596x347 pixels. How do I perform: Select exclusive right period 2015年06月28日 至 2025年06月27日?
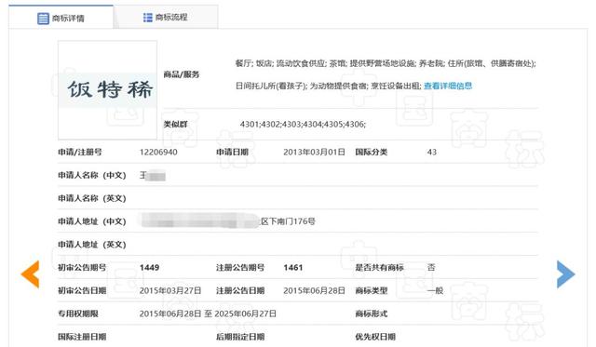pyautogui.click(x=208, y=314)
